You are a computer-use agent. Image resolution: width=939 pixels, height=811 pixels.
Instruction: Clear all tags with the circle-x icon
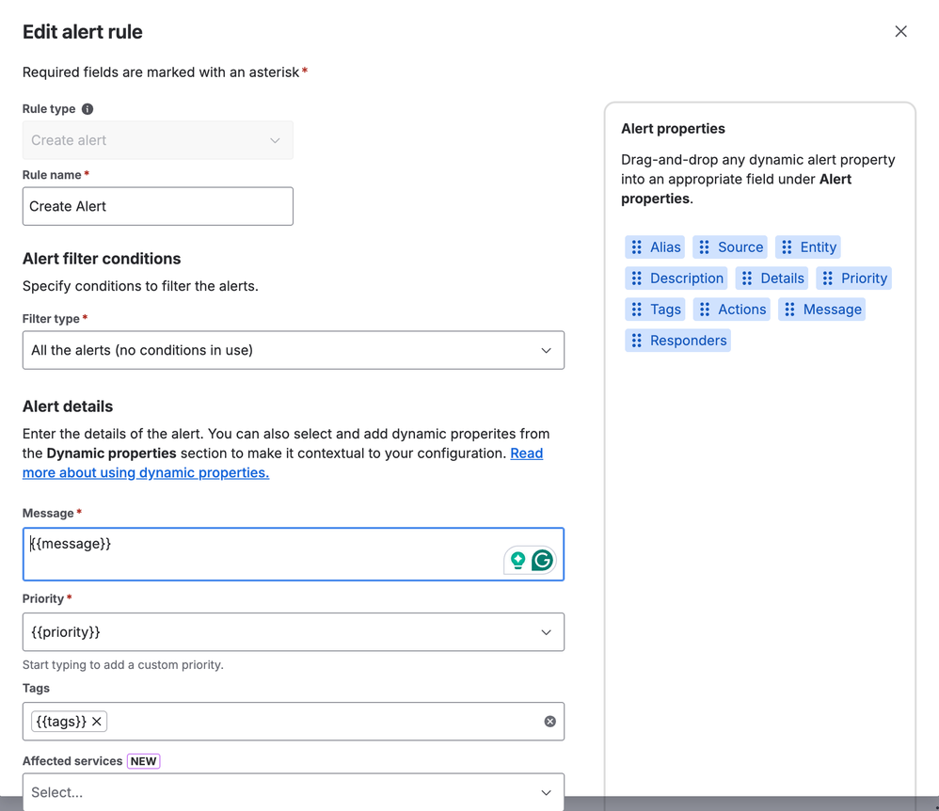click(x=549, y=721)
